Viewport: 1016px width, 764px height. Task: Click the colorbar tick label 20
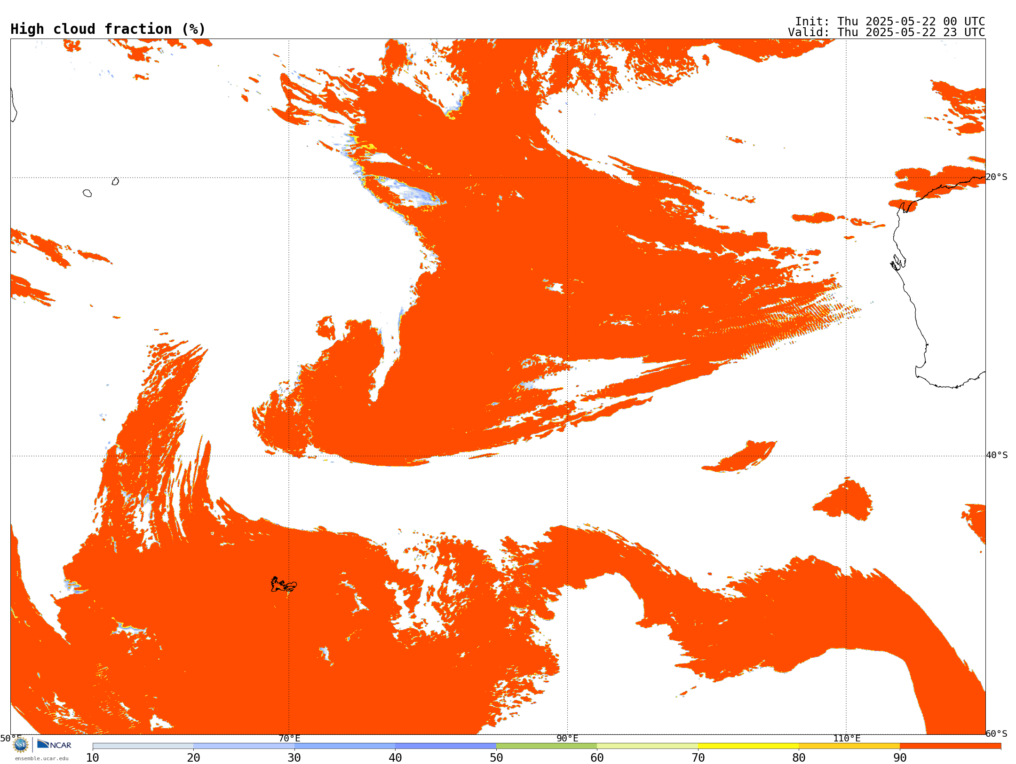click(x=193, y=758)
